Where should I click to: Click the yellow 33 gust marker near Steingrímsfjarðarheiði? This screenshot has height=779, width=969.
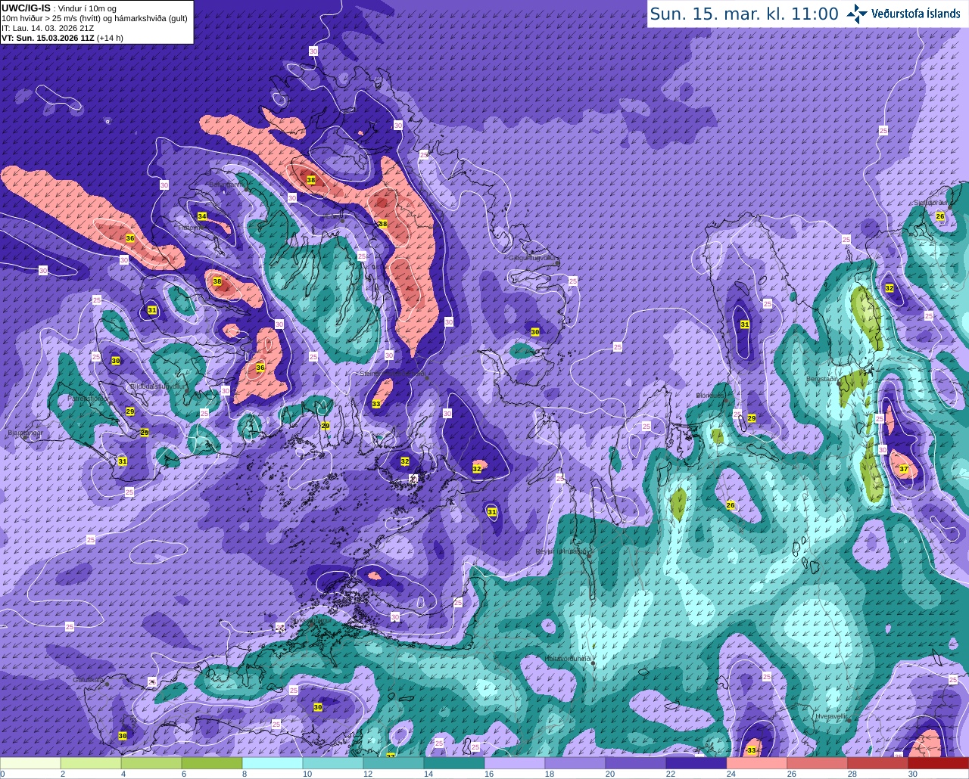[x=376, y=404]
